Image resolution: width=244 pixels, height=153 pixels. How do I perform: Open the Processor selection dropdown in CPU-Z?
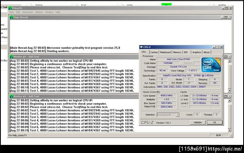(x=178, y=115)
